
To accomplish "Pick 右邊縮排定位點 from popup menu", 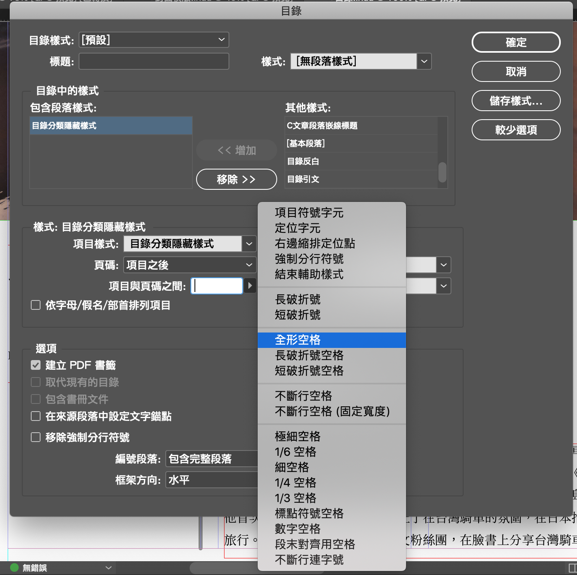I will [x=315, y=243].
